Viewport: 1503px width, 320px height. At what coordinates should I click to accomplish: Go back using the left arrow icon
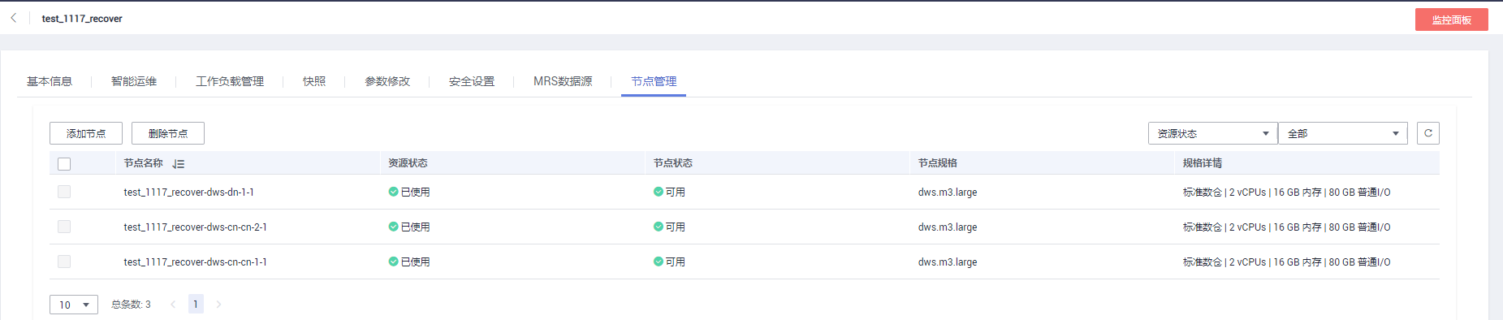click(x=14, y=18)
